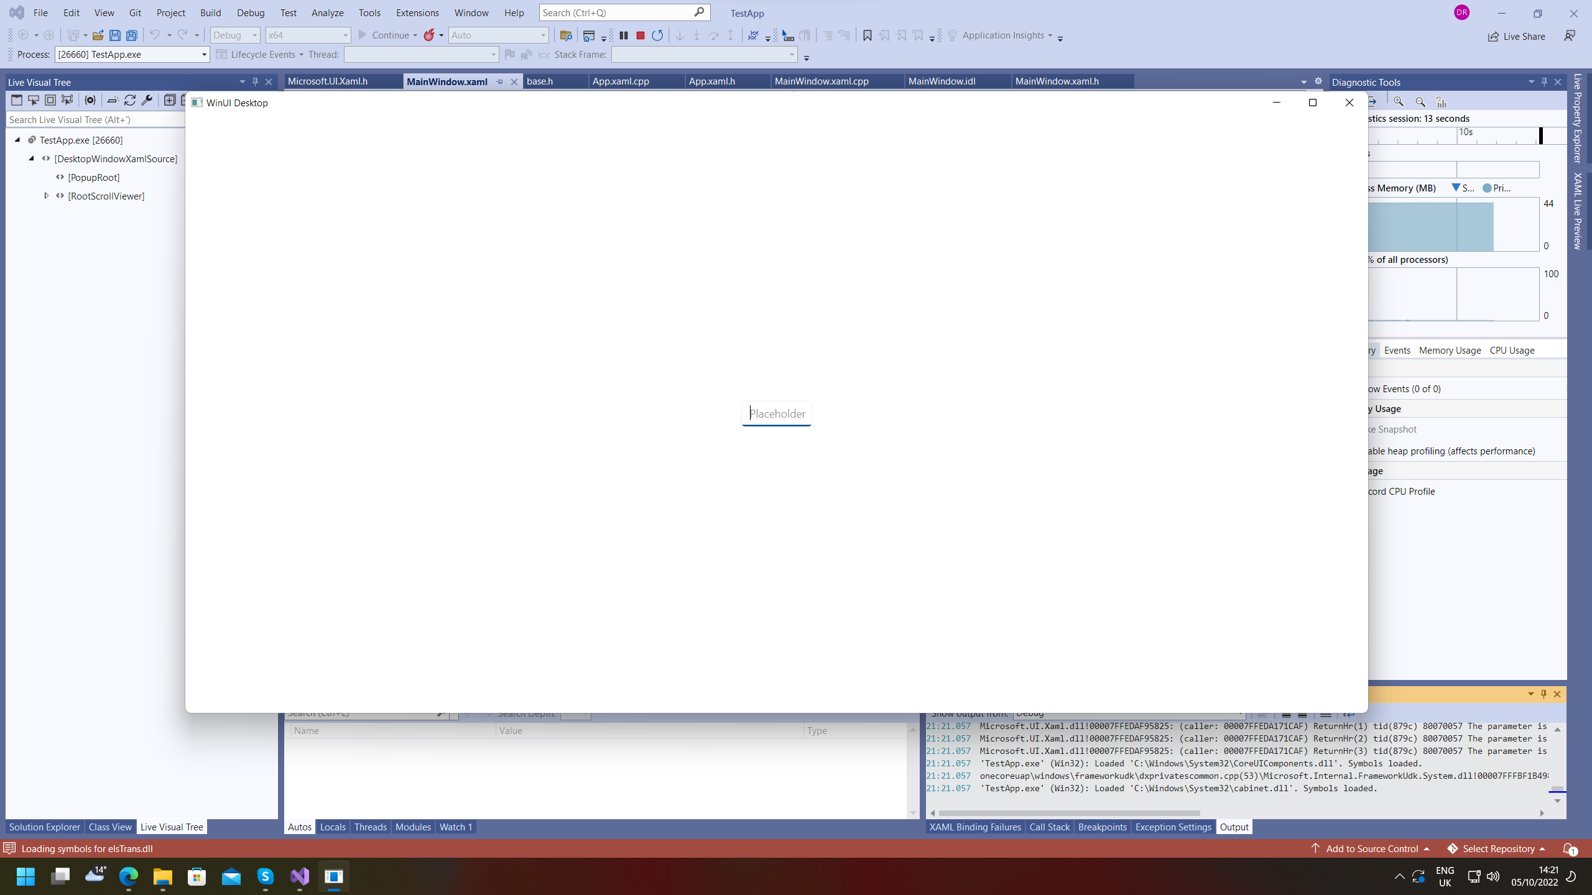
Task: Click the Find in Files folder-search icon
Action: click(566, 35)
